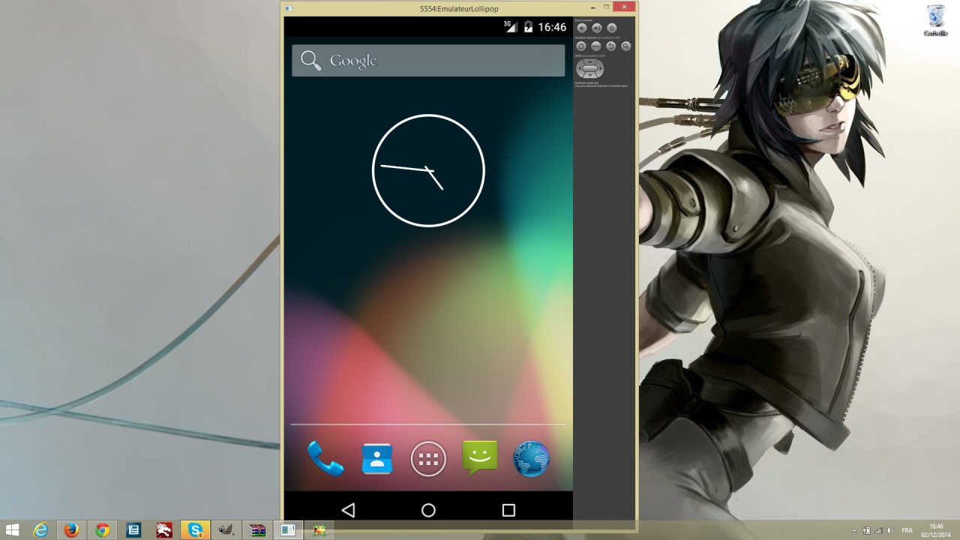Launch Firefox from the taskbar
Image resolution: width=960 pixels, height=540 pixels.
[71, 530]
